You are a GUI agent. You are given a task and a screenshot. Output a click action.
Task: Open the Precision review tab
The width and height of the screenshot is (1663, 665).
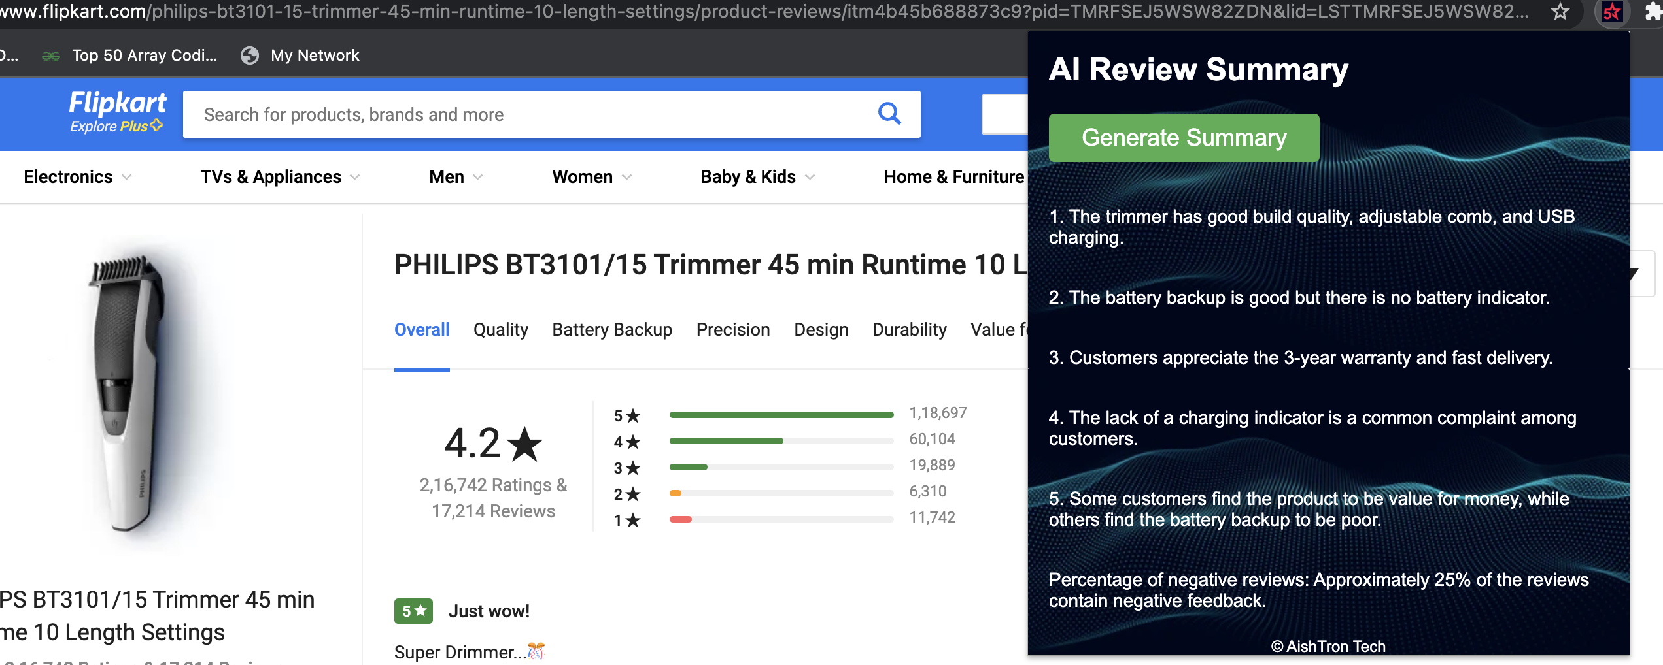coord(733,330)
